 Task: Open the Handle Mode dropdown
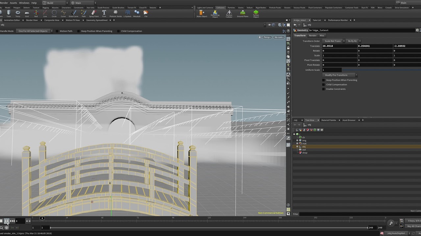click(x=35, y=31)
